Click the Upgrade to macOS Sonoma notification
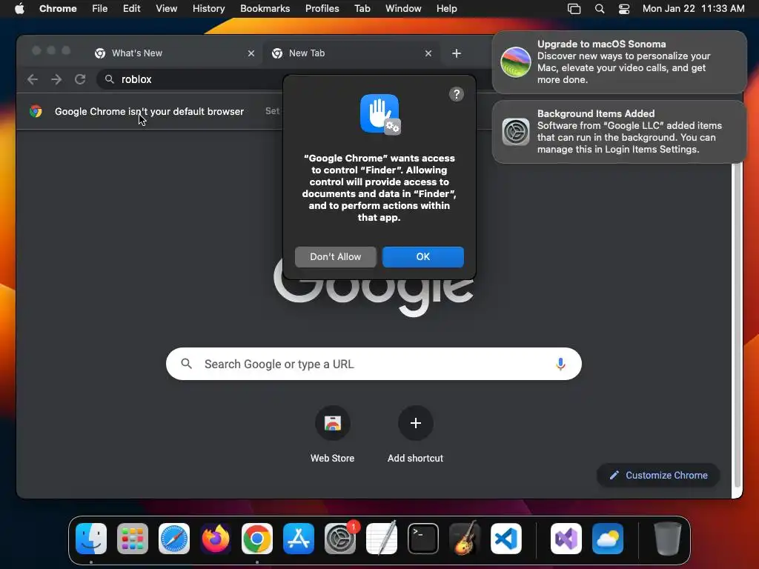The width and height of the screenshot is (759, 569). pyautogui.click(x=619, y=62)
